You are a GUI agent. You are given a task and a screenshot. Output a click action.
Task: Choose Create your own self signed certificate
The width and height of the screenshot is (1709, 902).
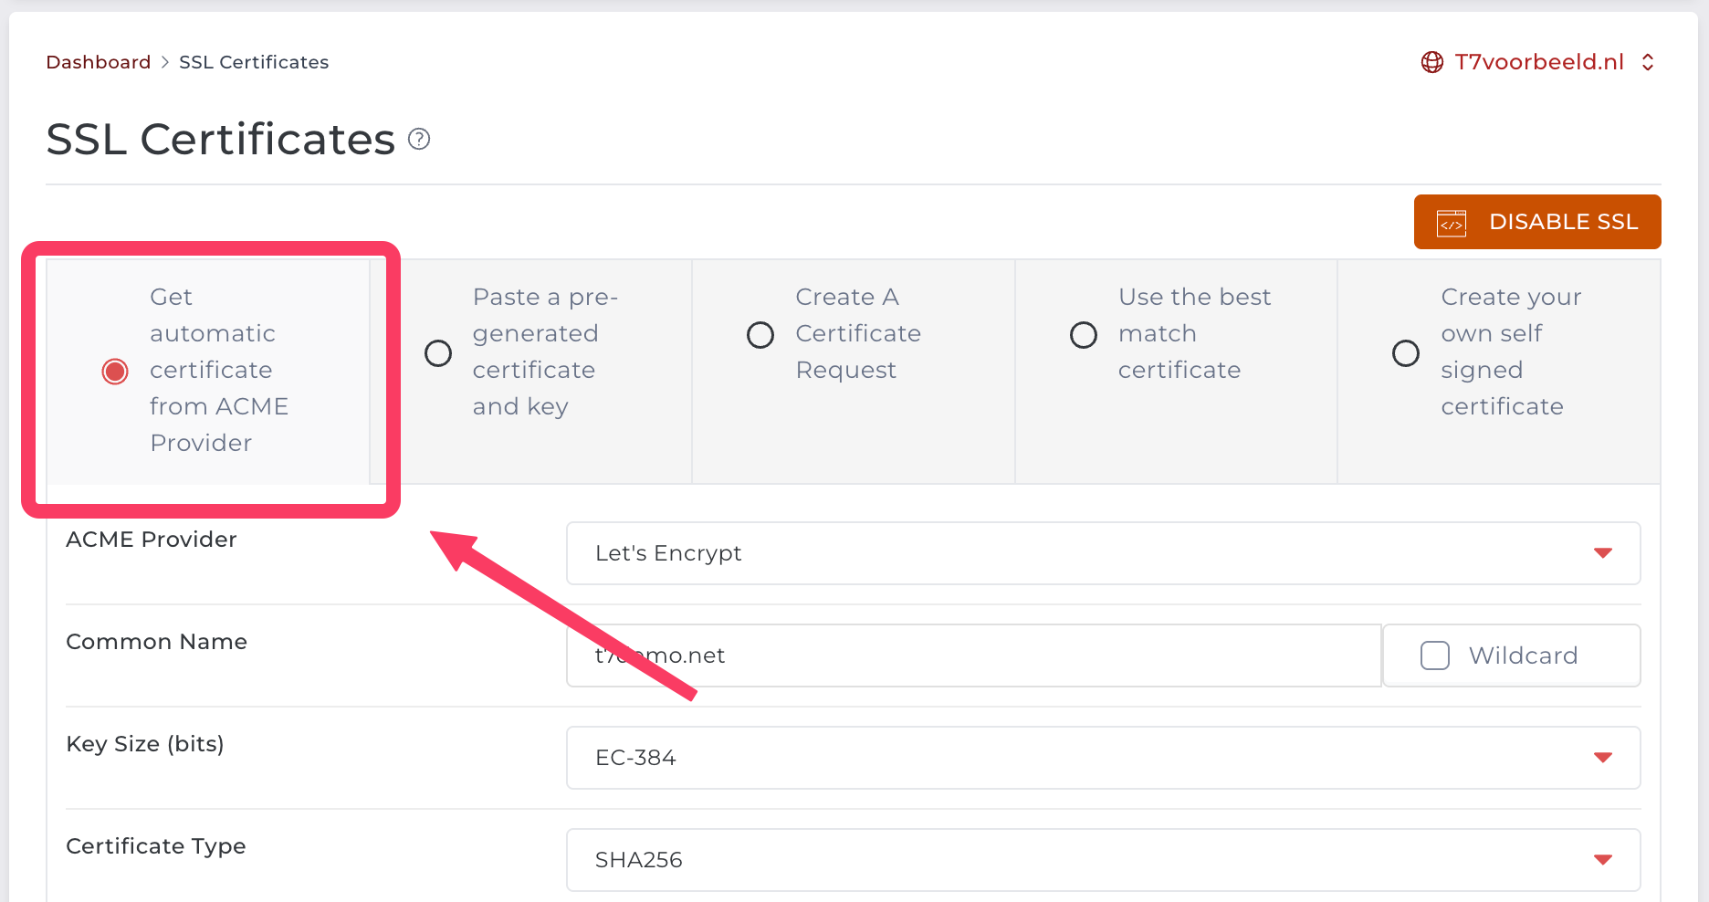coord(1406,353)
